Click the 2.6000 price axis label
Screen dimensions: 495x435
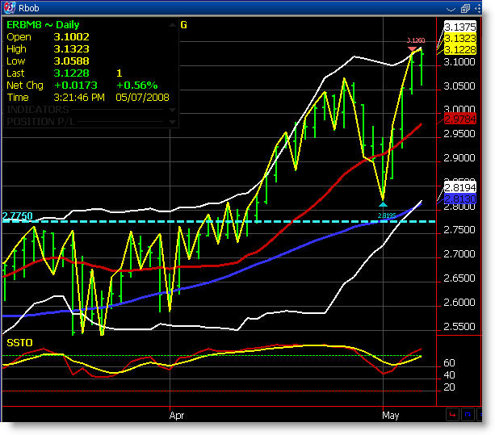point(459,303)
